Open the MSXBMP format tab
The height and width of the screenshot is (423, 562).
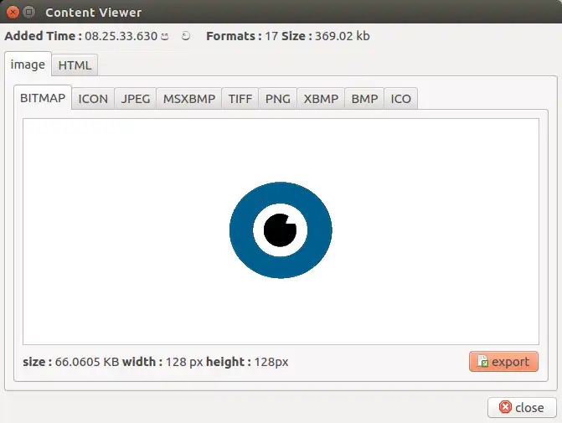point(189,99)
